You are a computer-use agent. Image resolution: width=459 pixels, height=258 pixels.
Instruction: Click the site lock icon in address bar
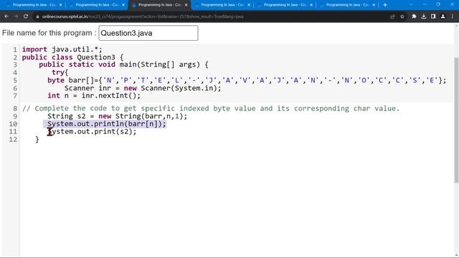pos(37,16)
